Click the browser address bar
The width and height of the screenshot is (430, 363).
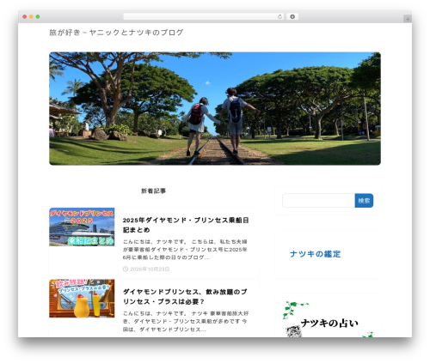pos(203,17)
